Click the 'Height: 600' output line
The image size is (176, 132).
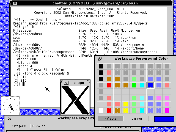coord(27,63)
